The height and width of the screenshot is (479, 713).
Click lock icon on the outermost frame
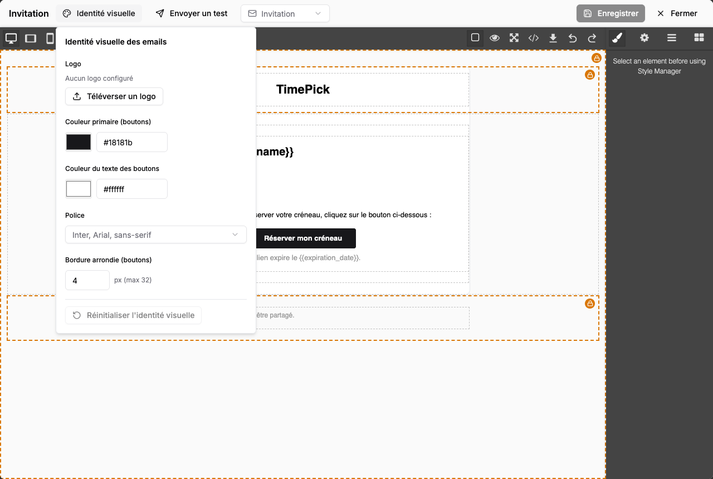point(597,58)
